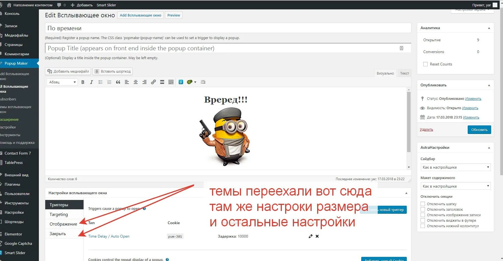Screen dimensions: 503x261
Task: Click the Добавить медиафайл button
Action: [68, 71]
